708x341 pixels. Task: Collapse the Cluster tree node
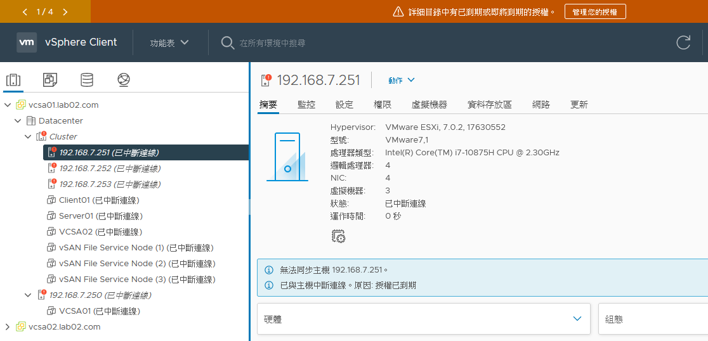(x=28, y=137)
